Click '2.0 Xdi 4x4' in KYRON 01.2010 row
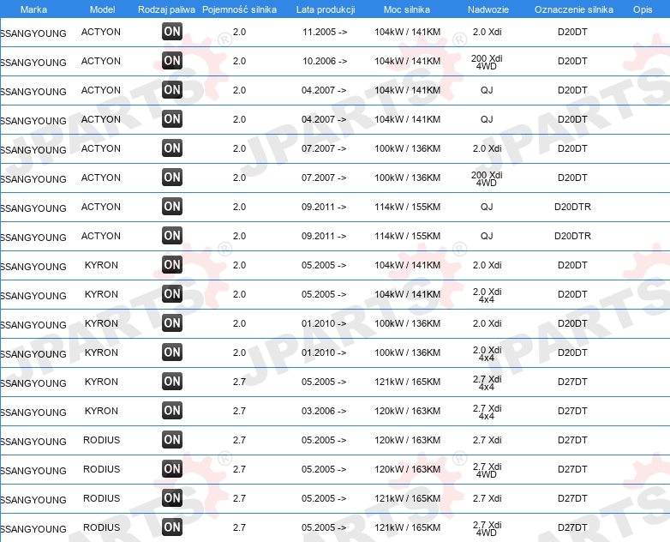This screenshot has width=670, height=542. 488,354
